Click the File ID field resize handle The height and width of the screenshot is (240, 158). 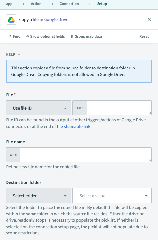150,113
